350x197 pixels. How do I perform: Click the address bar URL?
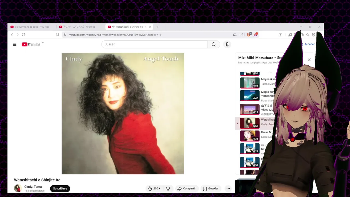pyautogui.click(x=115, y=35)
